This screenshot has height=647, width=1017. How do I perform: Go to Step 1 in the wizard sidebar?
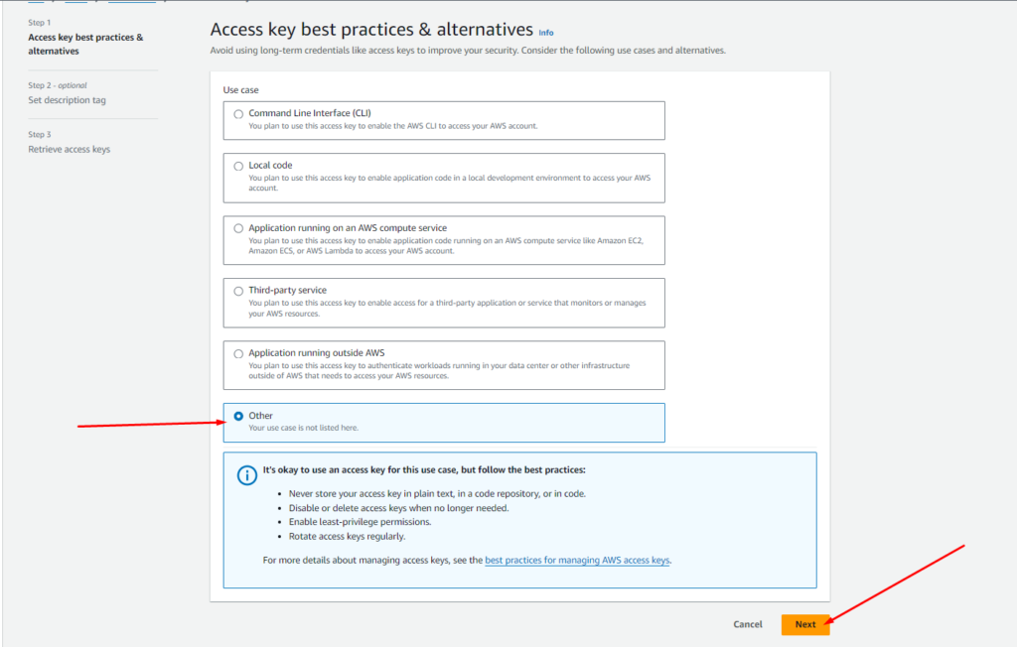(x=85, y=44)
